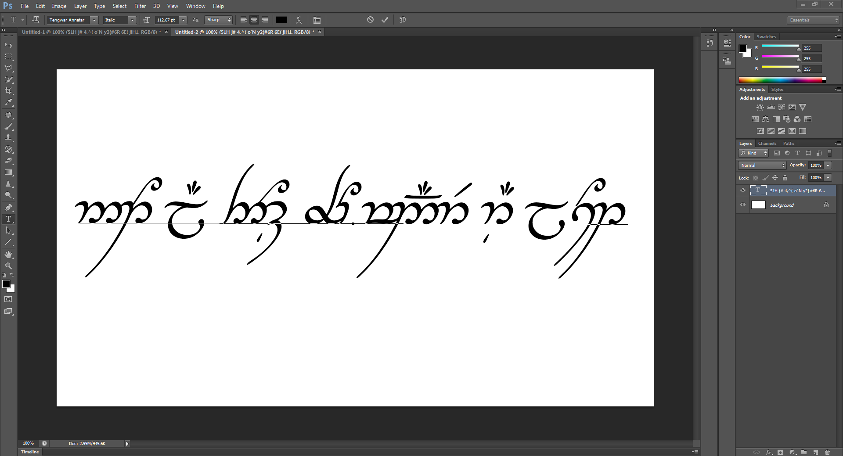This screenshot has width=843, height=456.
Task: Select the Crop tool
Action: 8,91
